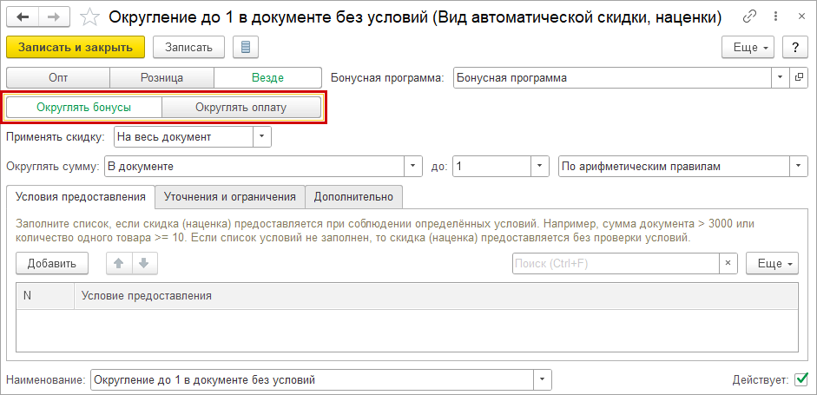The width and height of the screenshot is (817, 395).
Task: Move the condition row up
Action: [120, 263]
